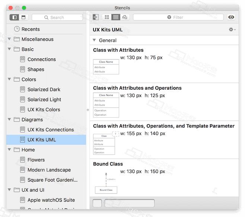Collapse the General section

click(94, 40)
